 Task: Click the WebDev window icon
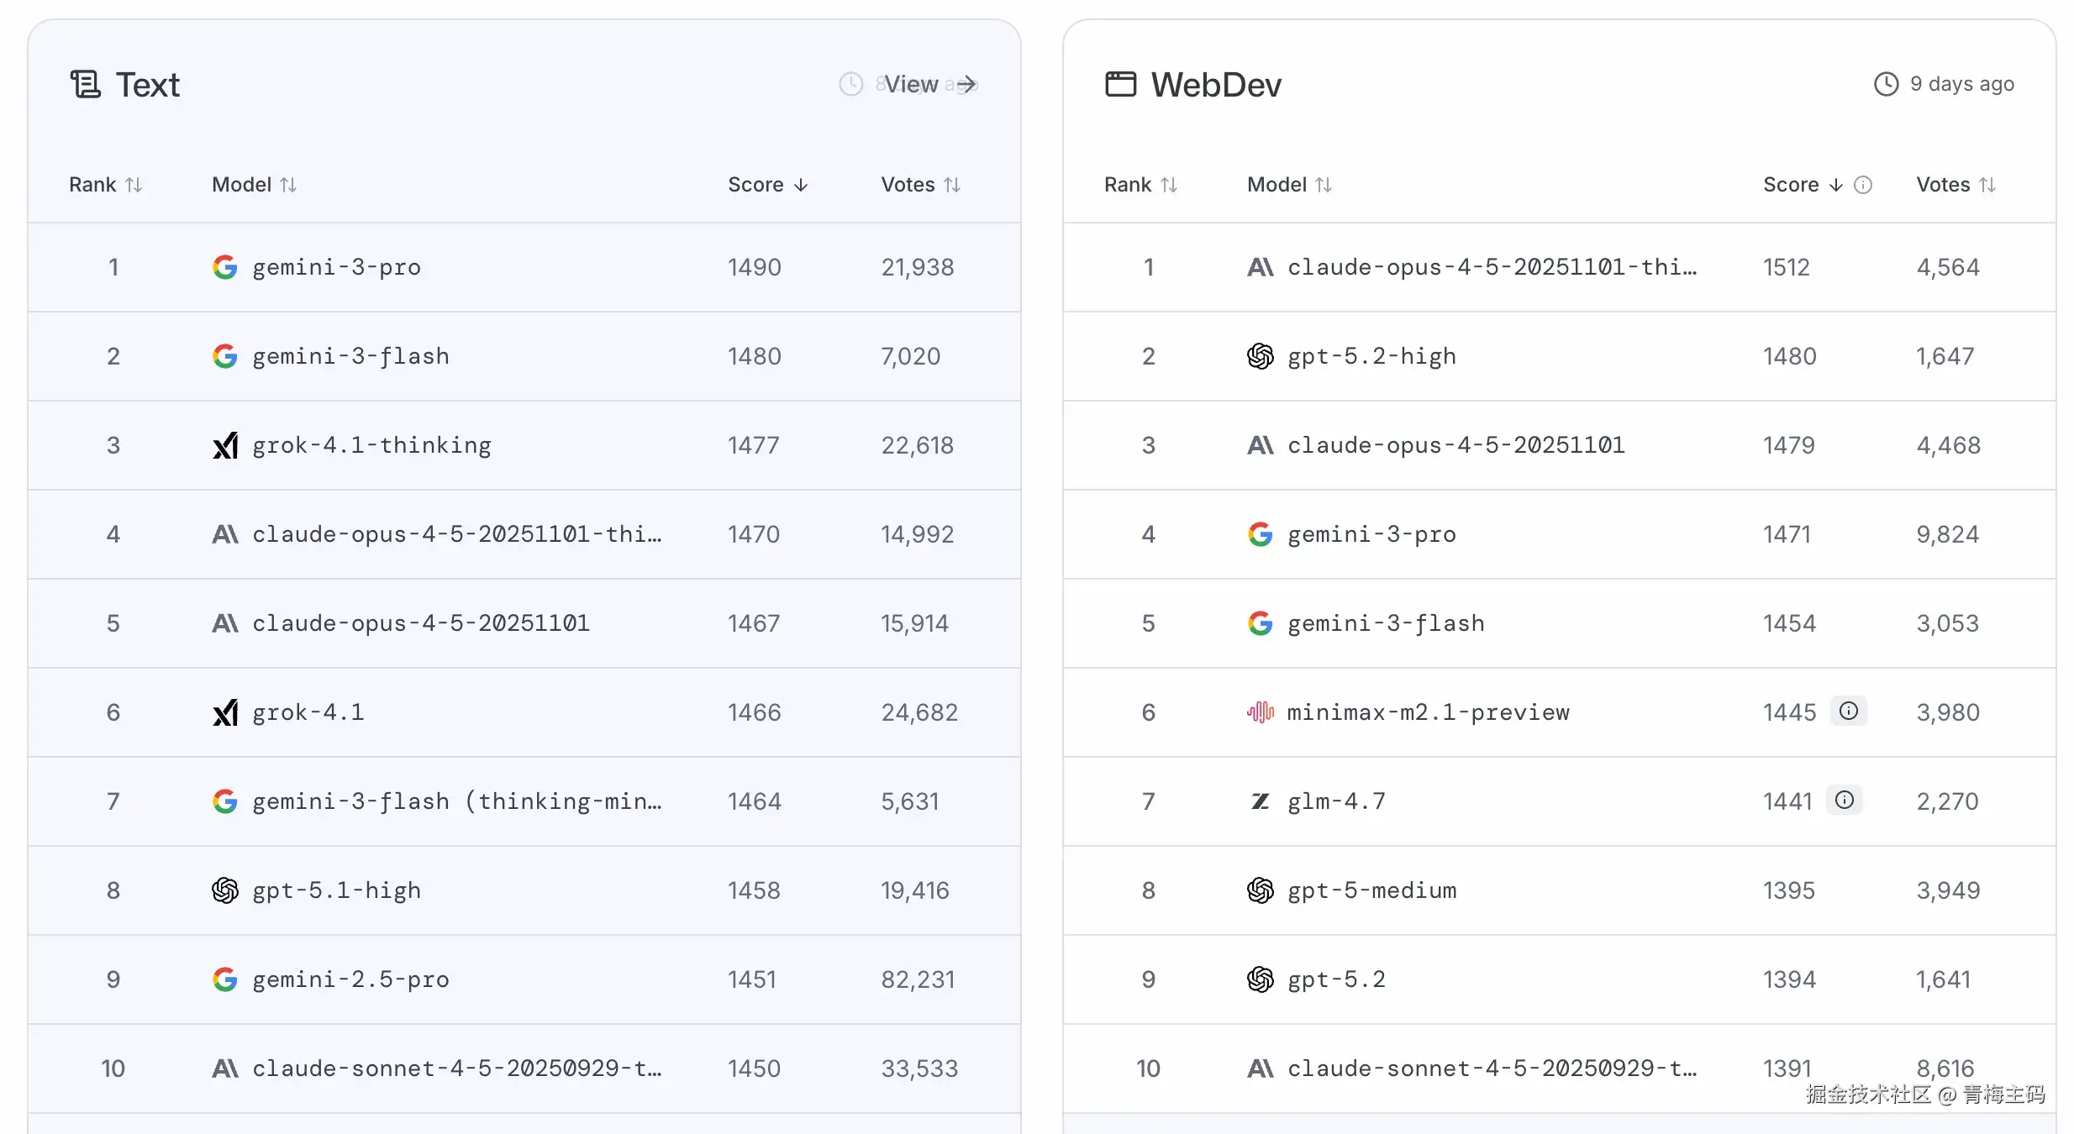pos(1120,84)
